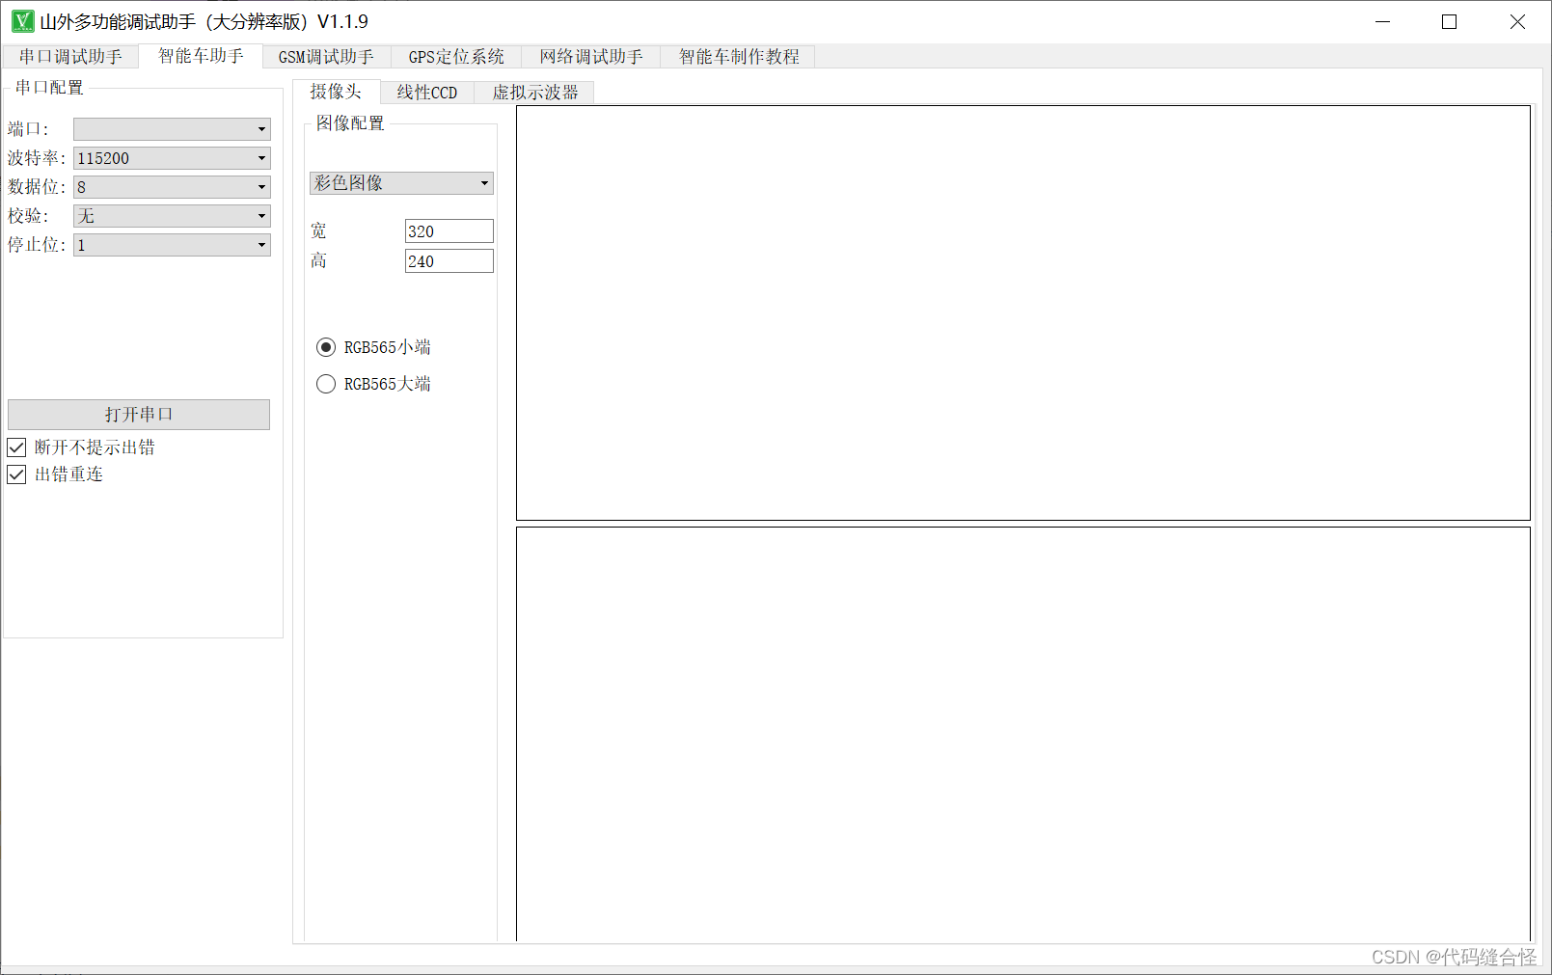
Task: Expand the 数据位 dropdown showing 8
Action: point(172,187)
